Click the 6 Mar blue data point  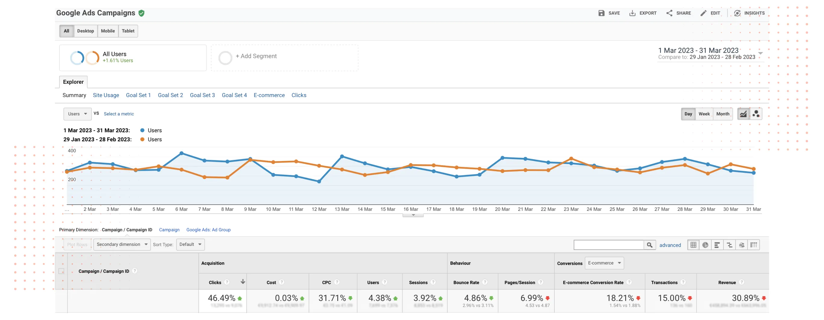181,153
